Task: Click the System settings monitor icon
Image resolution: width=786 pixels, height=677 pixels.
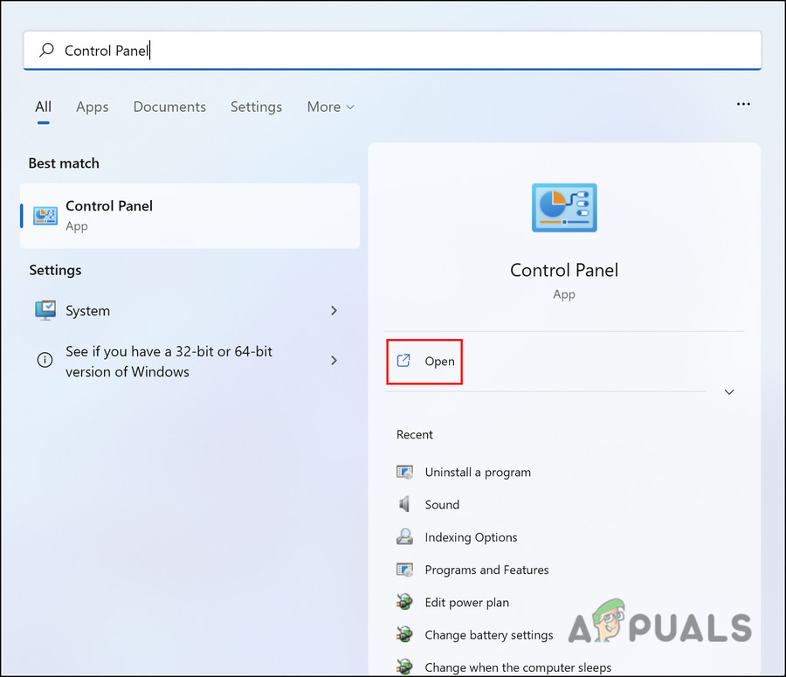Action: point(45,310)
